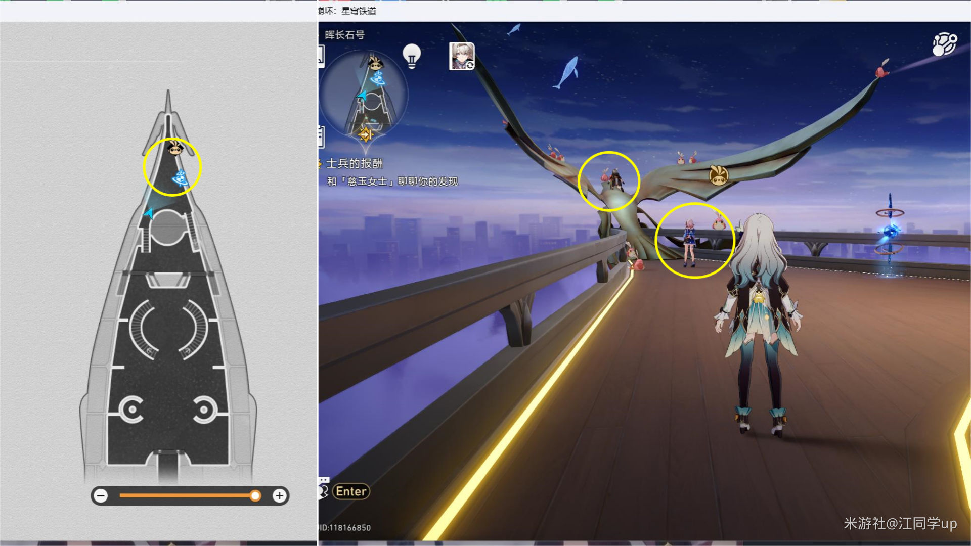Click the orange map zoom slider handle
This screenshot has width=971, height=546.
point(255,496)
